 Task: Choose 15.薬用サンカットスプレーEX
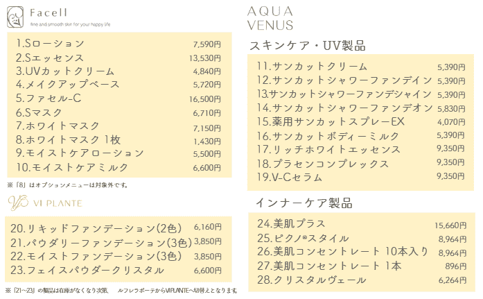[x=331, y=121]
